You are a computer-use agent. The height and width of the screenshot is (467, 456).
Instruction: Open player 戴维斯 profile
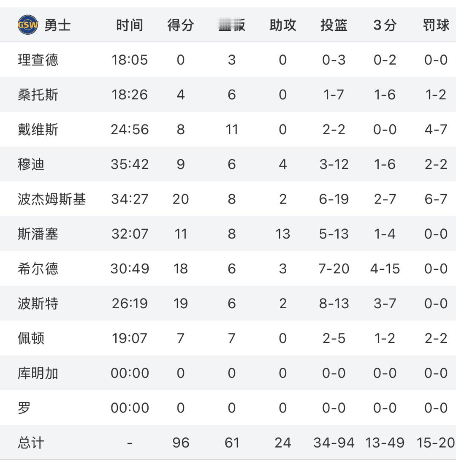38,130
